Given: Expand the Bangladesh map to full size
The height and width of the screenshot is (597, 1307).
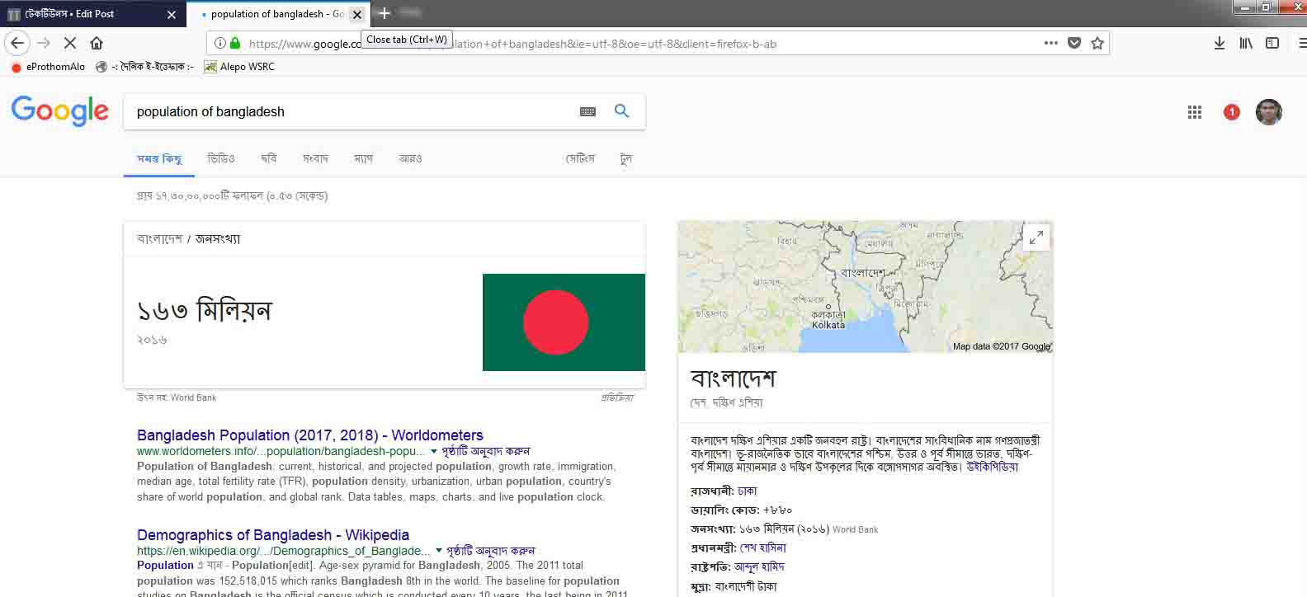Looking at the screenshot, I should (1036, 237).
